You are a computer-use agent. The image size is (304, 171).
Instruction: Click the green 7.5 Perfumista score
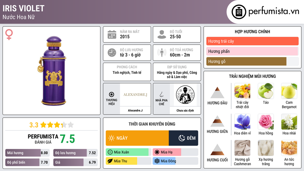pyautogui.click(x=67, y=139)
